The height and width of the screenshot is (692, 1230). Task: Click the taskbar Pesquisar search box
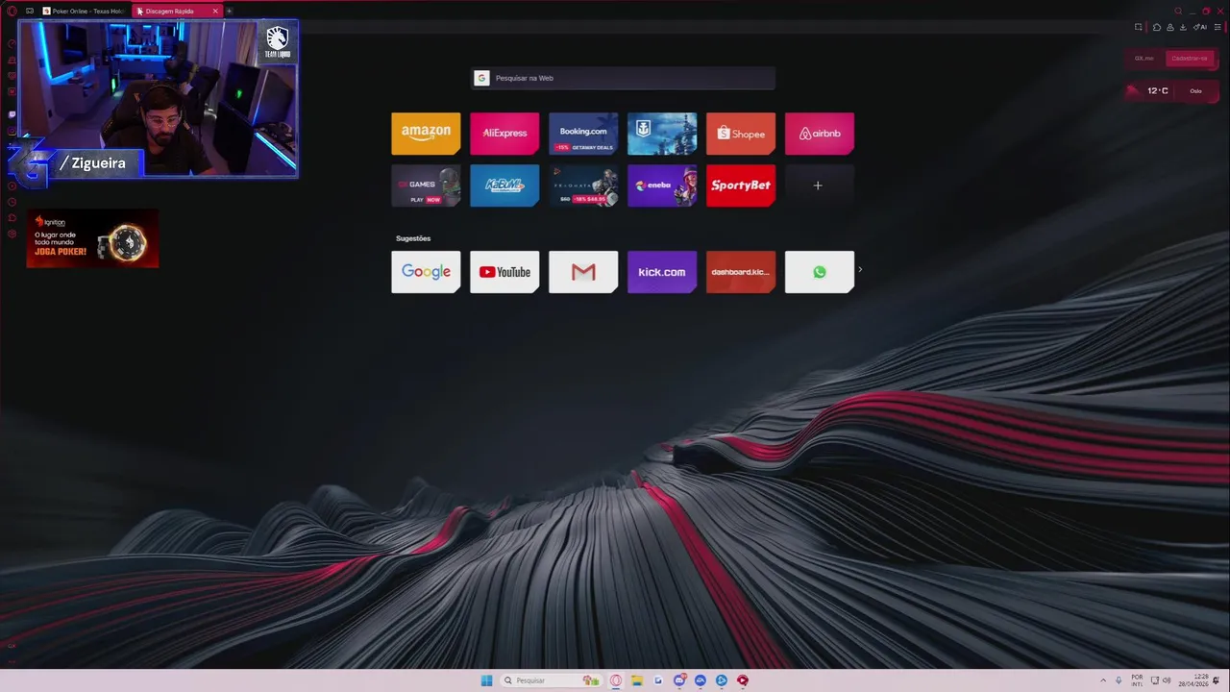pyautogui.click(x=552, y=680)
